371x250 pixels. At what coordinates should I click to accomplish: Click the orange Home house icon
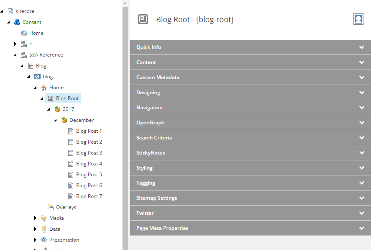coord(44,88)
